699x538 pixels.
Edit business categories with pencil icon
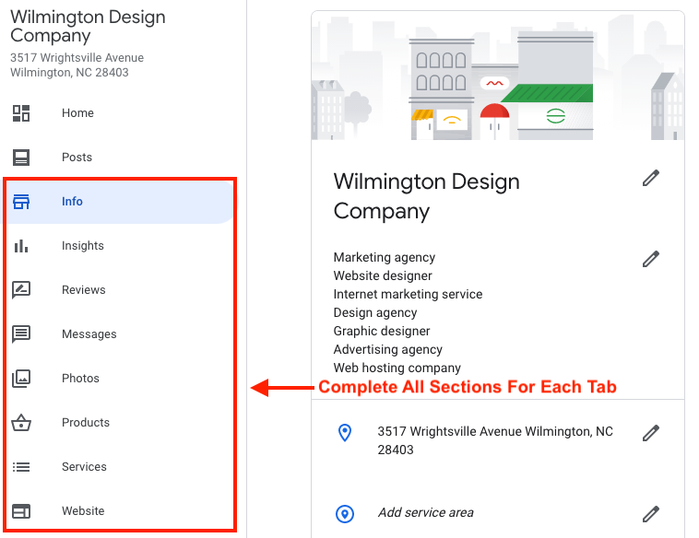click(x=651, y=259)
